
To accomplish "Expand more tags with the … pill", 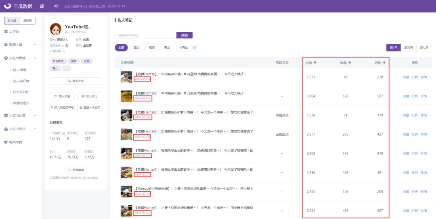I will 67,68.
